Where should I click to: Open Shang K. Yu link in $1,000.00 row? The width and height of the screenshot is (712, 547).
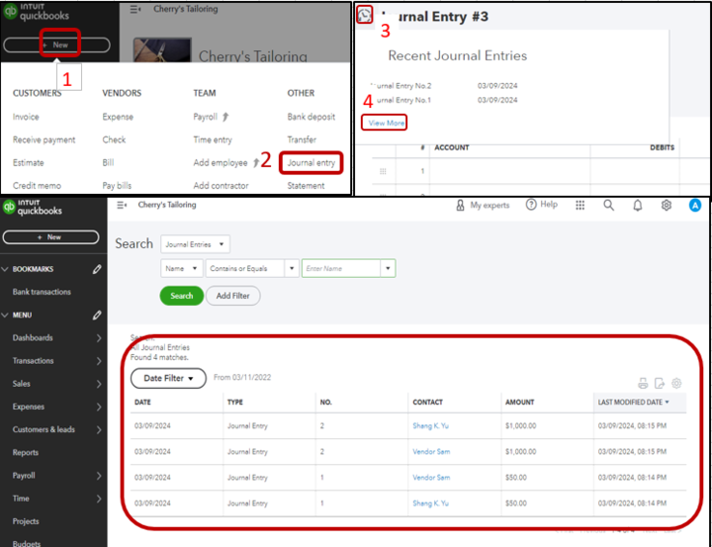click(x=430, y=425)
